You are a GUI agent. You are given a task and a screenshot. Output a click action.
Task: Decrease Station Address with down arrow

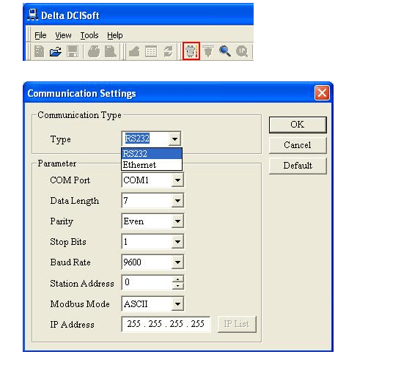pos(177,286)
